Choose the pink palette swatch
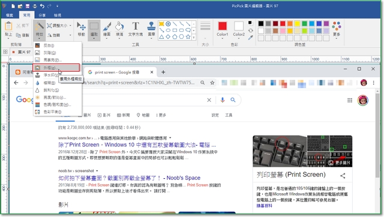384x217 pixels. [283, 30]
